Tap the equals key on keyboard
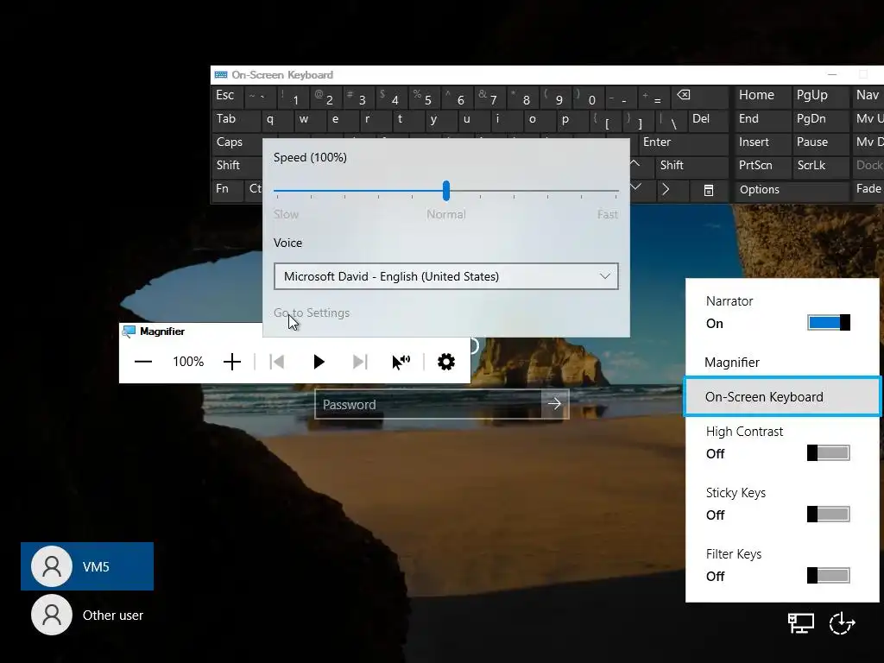 click(654, 97)
